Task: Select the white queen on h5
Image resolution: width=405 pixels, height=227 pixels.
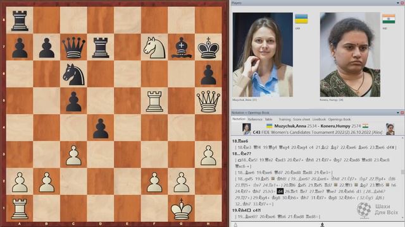Action: pyautogui.click(x=208, y=102)
